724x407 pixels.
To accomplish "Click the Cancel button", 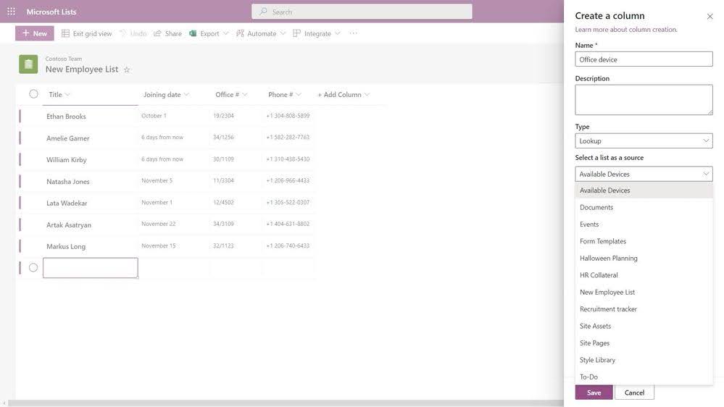I will (634, 393).
